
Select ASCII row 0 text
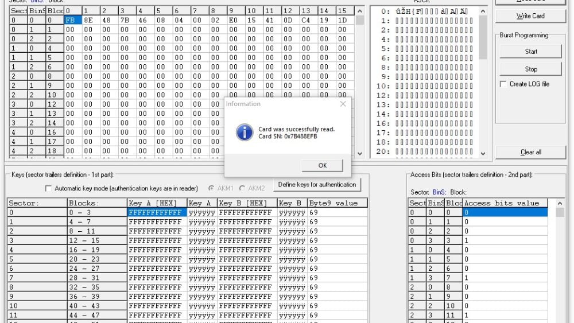[432, 11]
